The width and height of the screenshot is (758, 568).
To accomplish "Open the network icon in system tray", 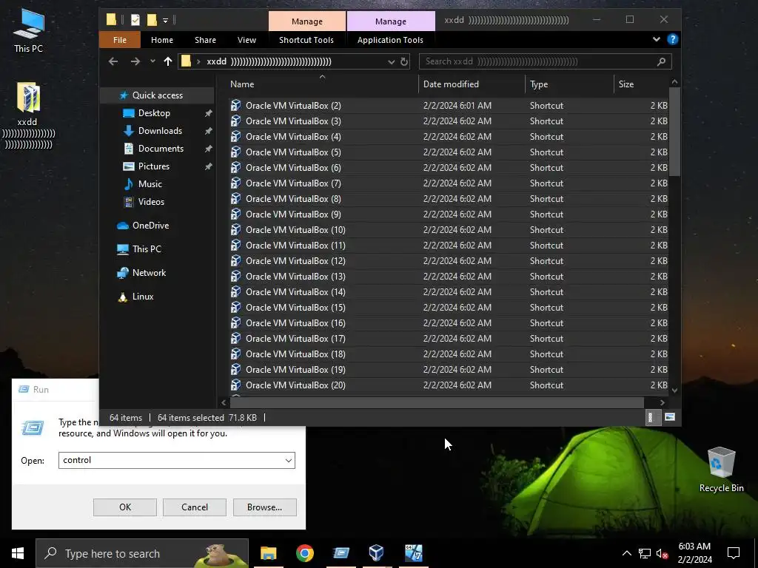I will 645,553.
